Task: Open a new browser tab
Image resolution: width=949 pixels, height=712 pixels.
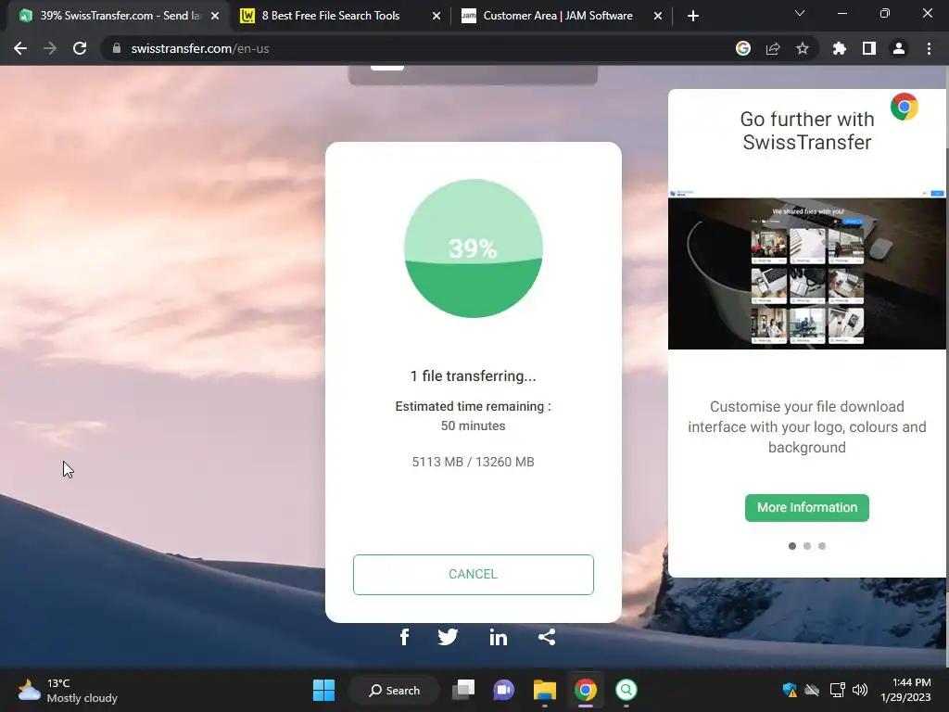Action: coord(693,16)
